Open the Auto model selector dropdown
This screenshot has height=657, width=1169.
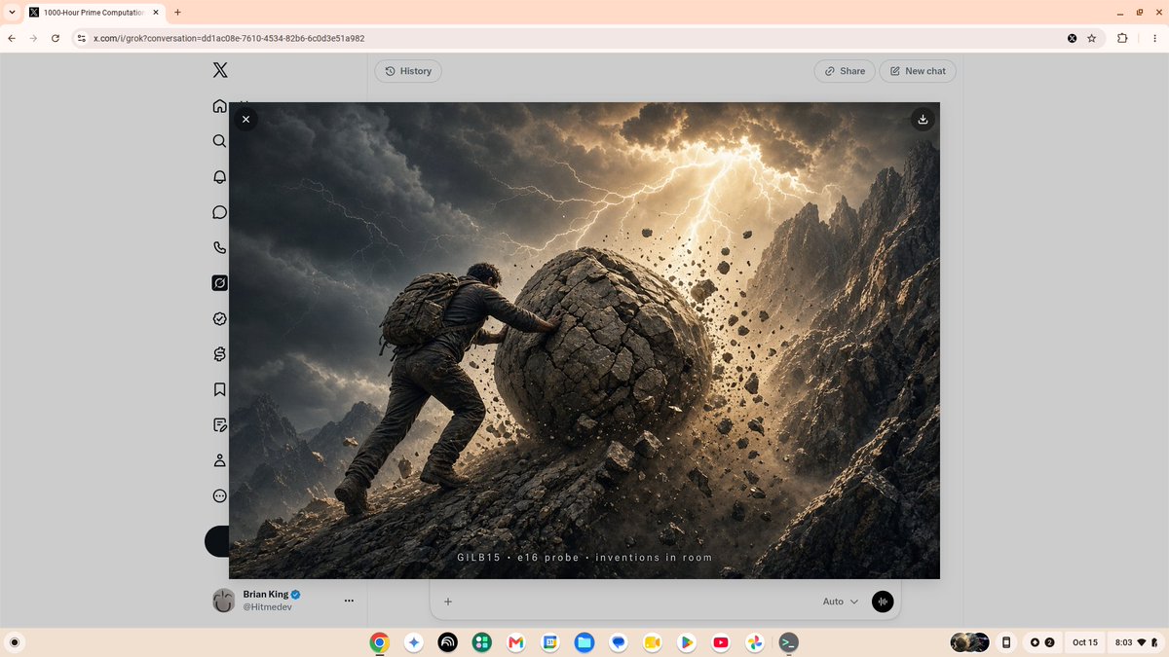840,602
